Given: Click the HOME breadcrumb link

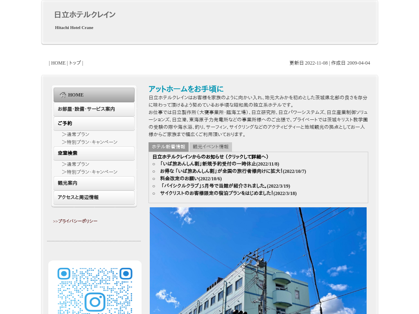Looking at the screenshot, I should 58,63.
